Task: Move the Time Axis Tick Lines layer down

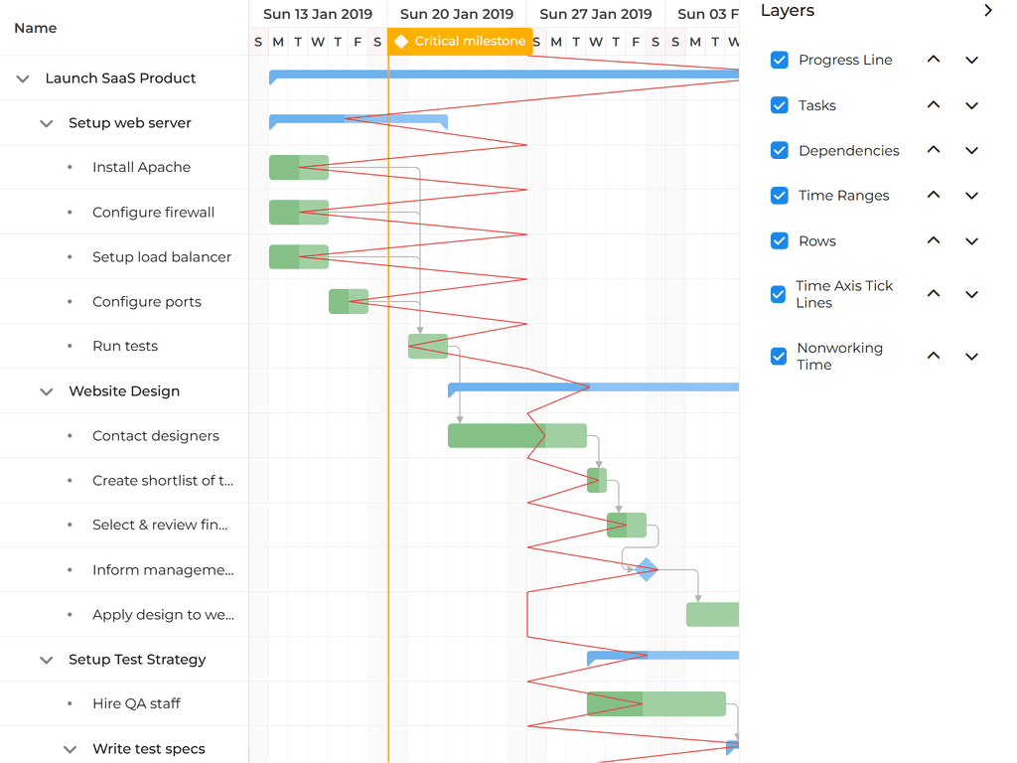Action: (971, 294)
